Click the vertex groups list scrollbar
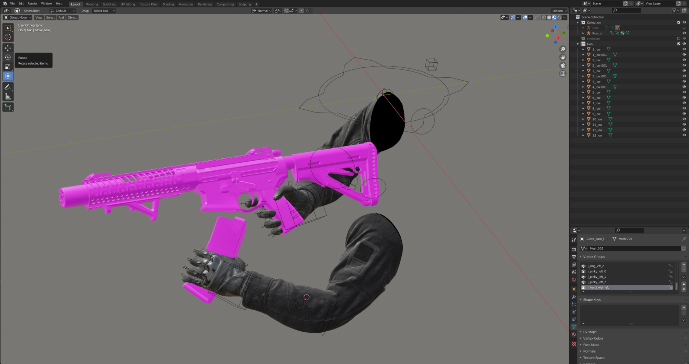This screenshot has width=689, height=364. [x=676, y=285]
